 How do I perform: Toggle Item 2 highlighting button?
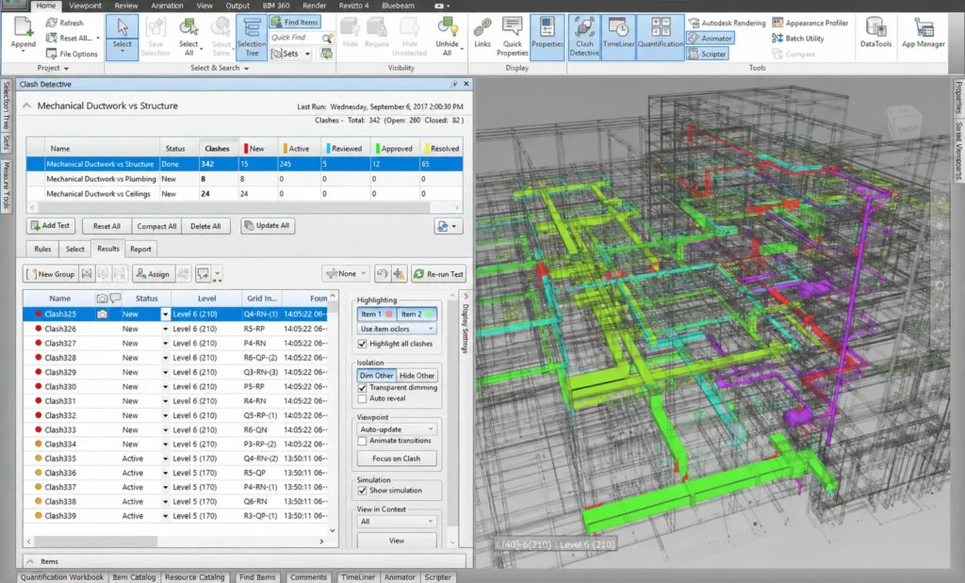(417, 315)
